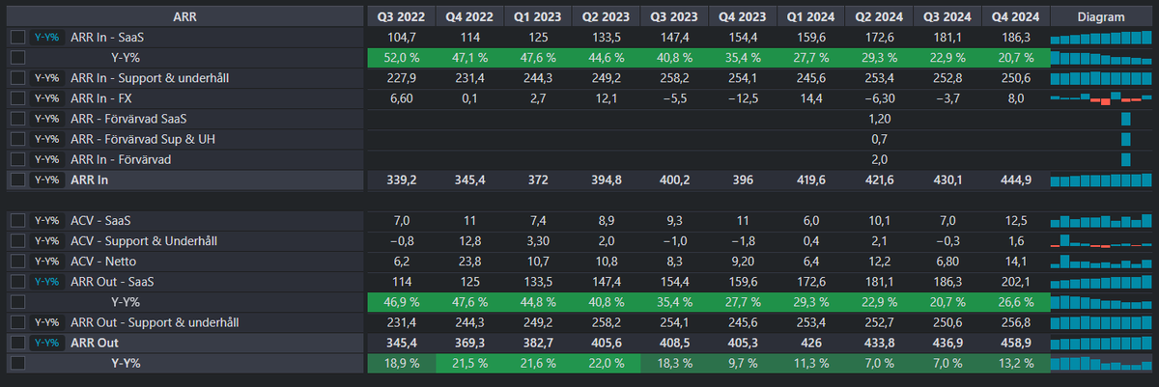The width and height of the screenshot is (1159, 387).
Task: Select the −12,5 cell in ARR In - FX
Action: (743, 97)
